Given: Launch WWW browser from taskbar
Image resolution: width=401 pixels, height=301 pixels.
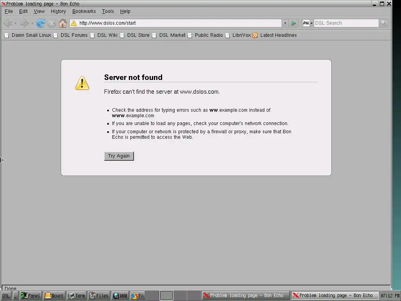Looking at the screenshot, I should pos(120,296).
